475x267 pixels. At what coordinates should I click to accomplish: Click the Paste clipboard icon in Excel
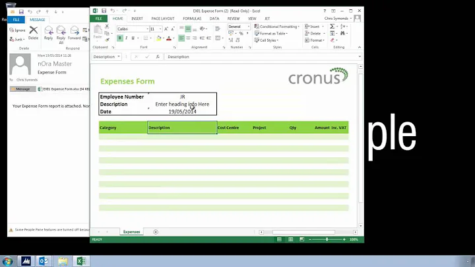click(98, 31)
